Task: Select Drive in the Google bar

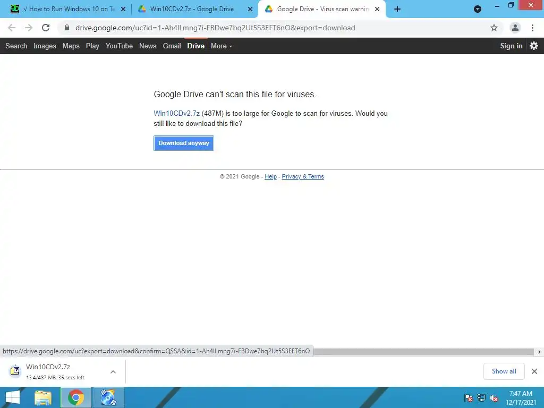Action: pos(196,46)
